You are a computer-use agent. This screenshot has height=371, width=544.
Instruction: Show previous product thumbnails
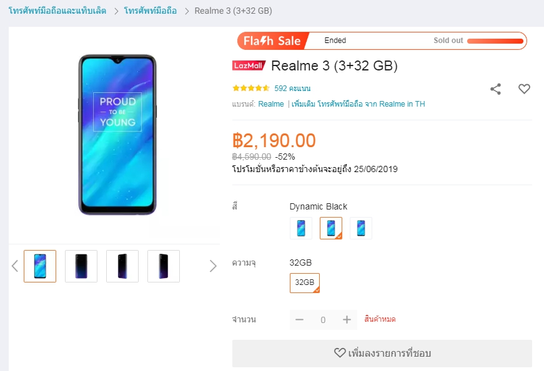[x=15, y=266]
